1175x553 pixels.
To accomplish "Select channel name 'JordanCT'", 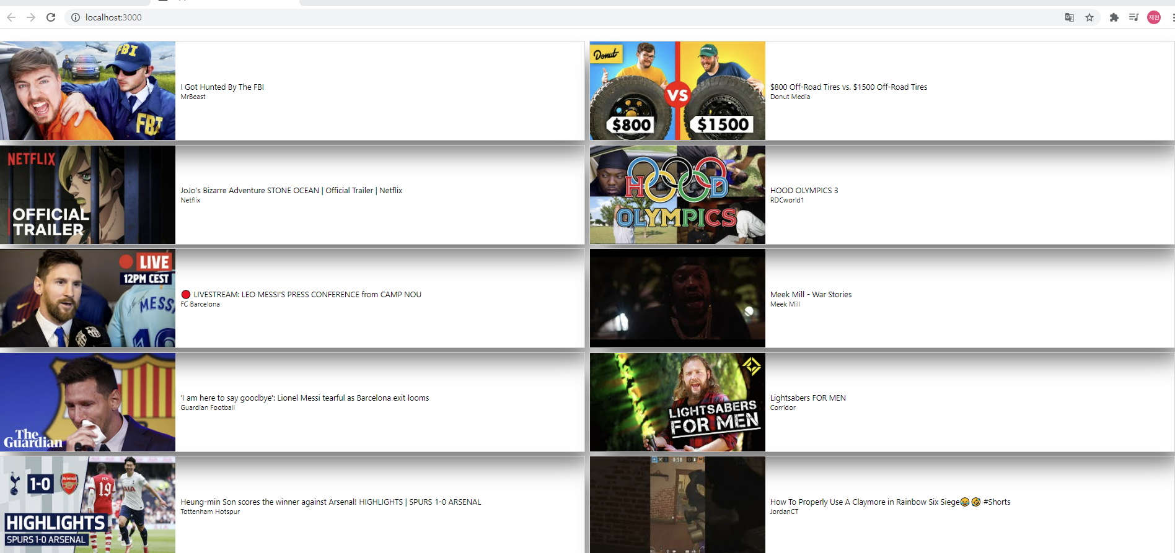I will coord(785,512).
